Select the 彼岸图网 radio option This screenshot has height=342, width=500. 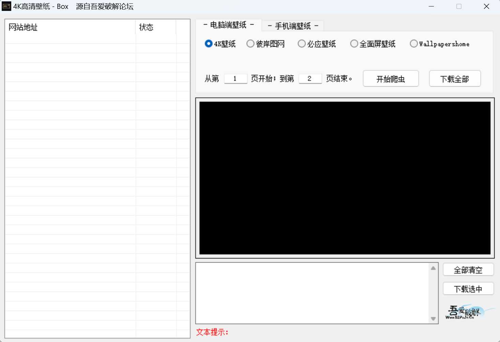coord(251,44)
